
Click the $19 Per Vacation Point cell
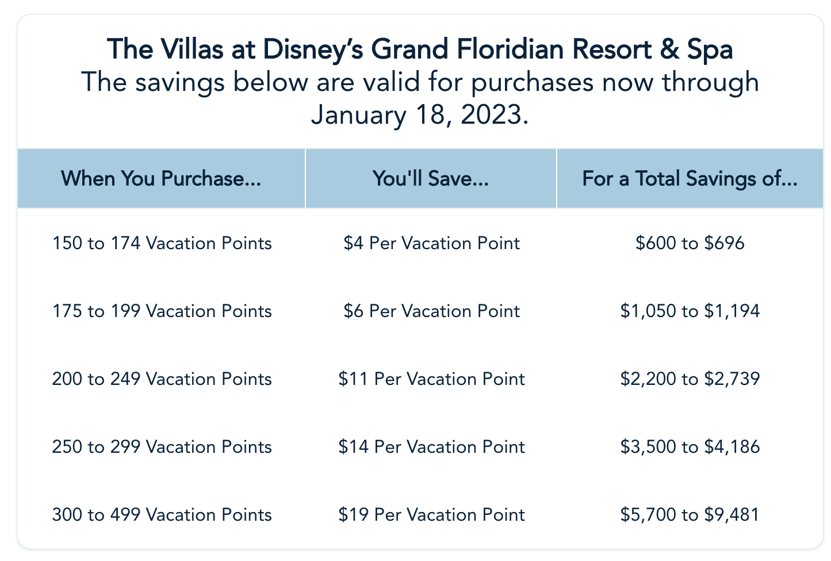click(431, 514)
